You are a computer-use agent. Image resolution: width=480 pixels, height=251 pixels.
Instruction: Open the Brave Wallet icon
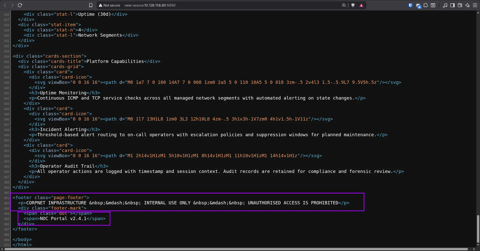[460, 5]
